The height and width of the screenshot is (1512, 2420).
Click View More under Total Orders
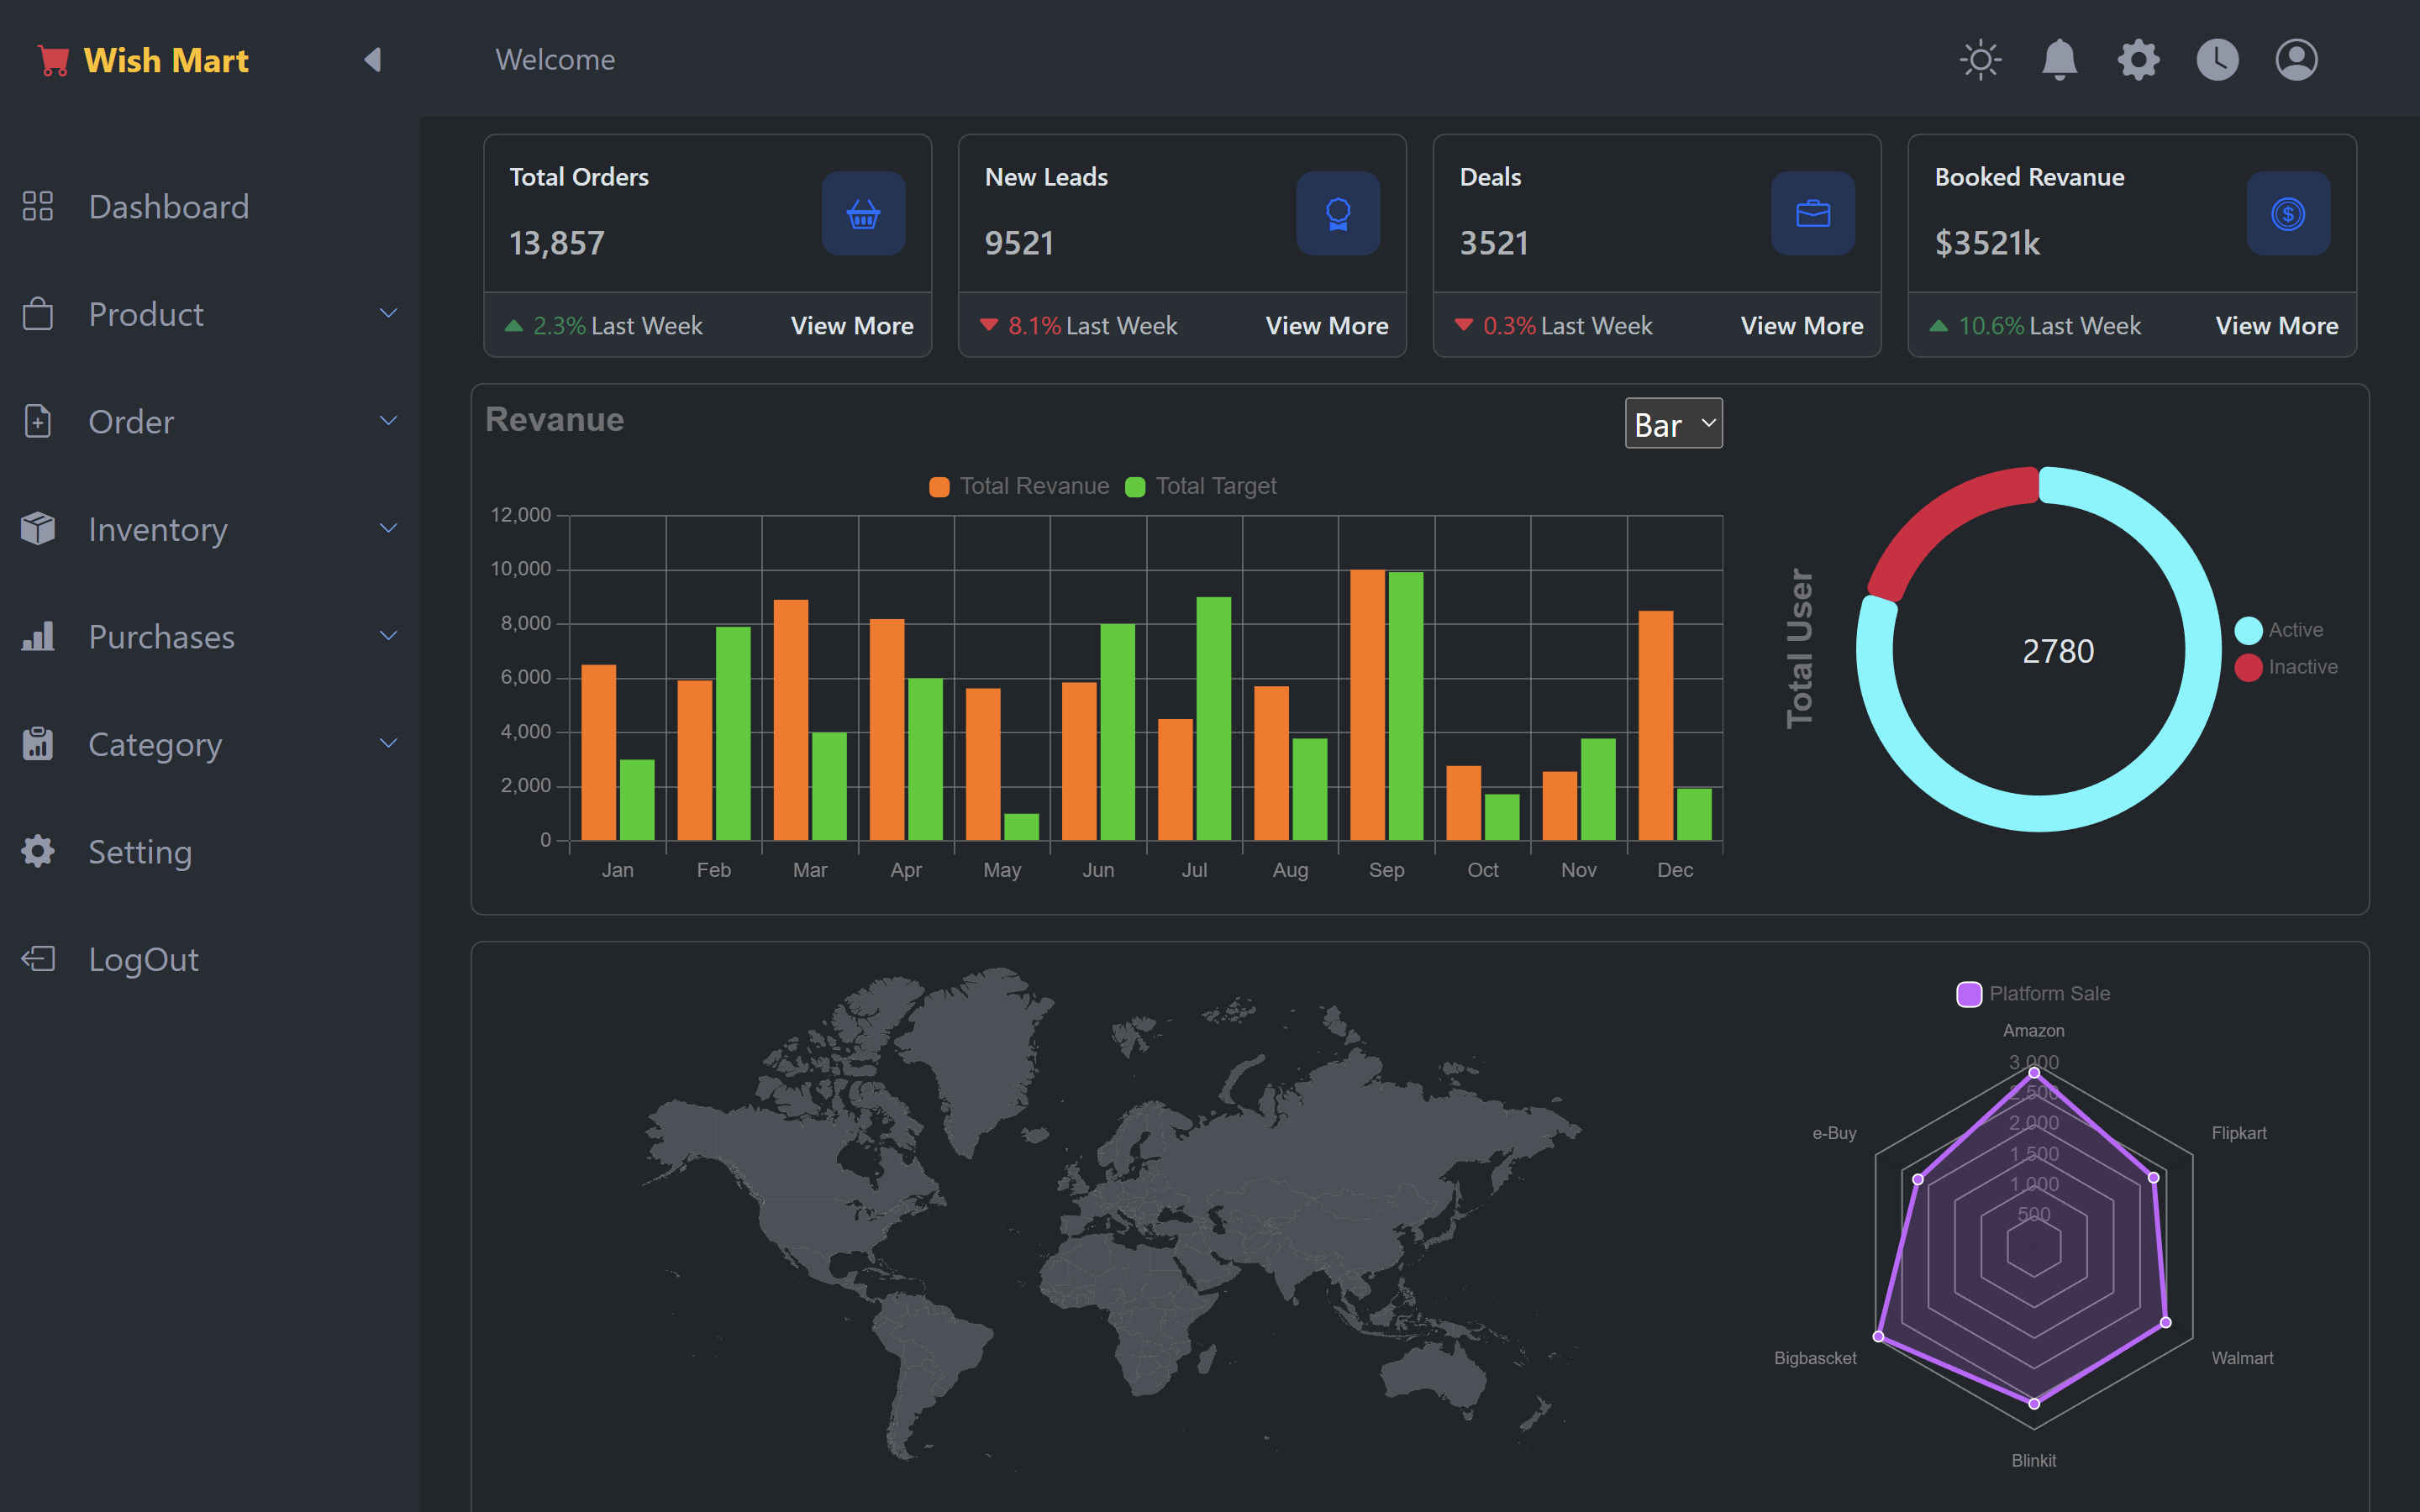coord(851,326)
